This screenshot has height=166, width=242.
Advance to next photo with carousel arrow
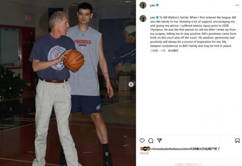pos(131,84)
